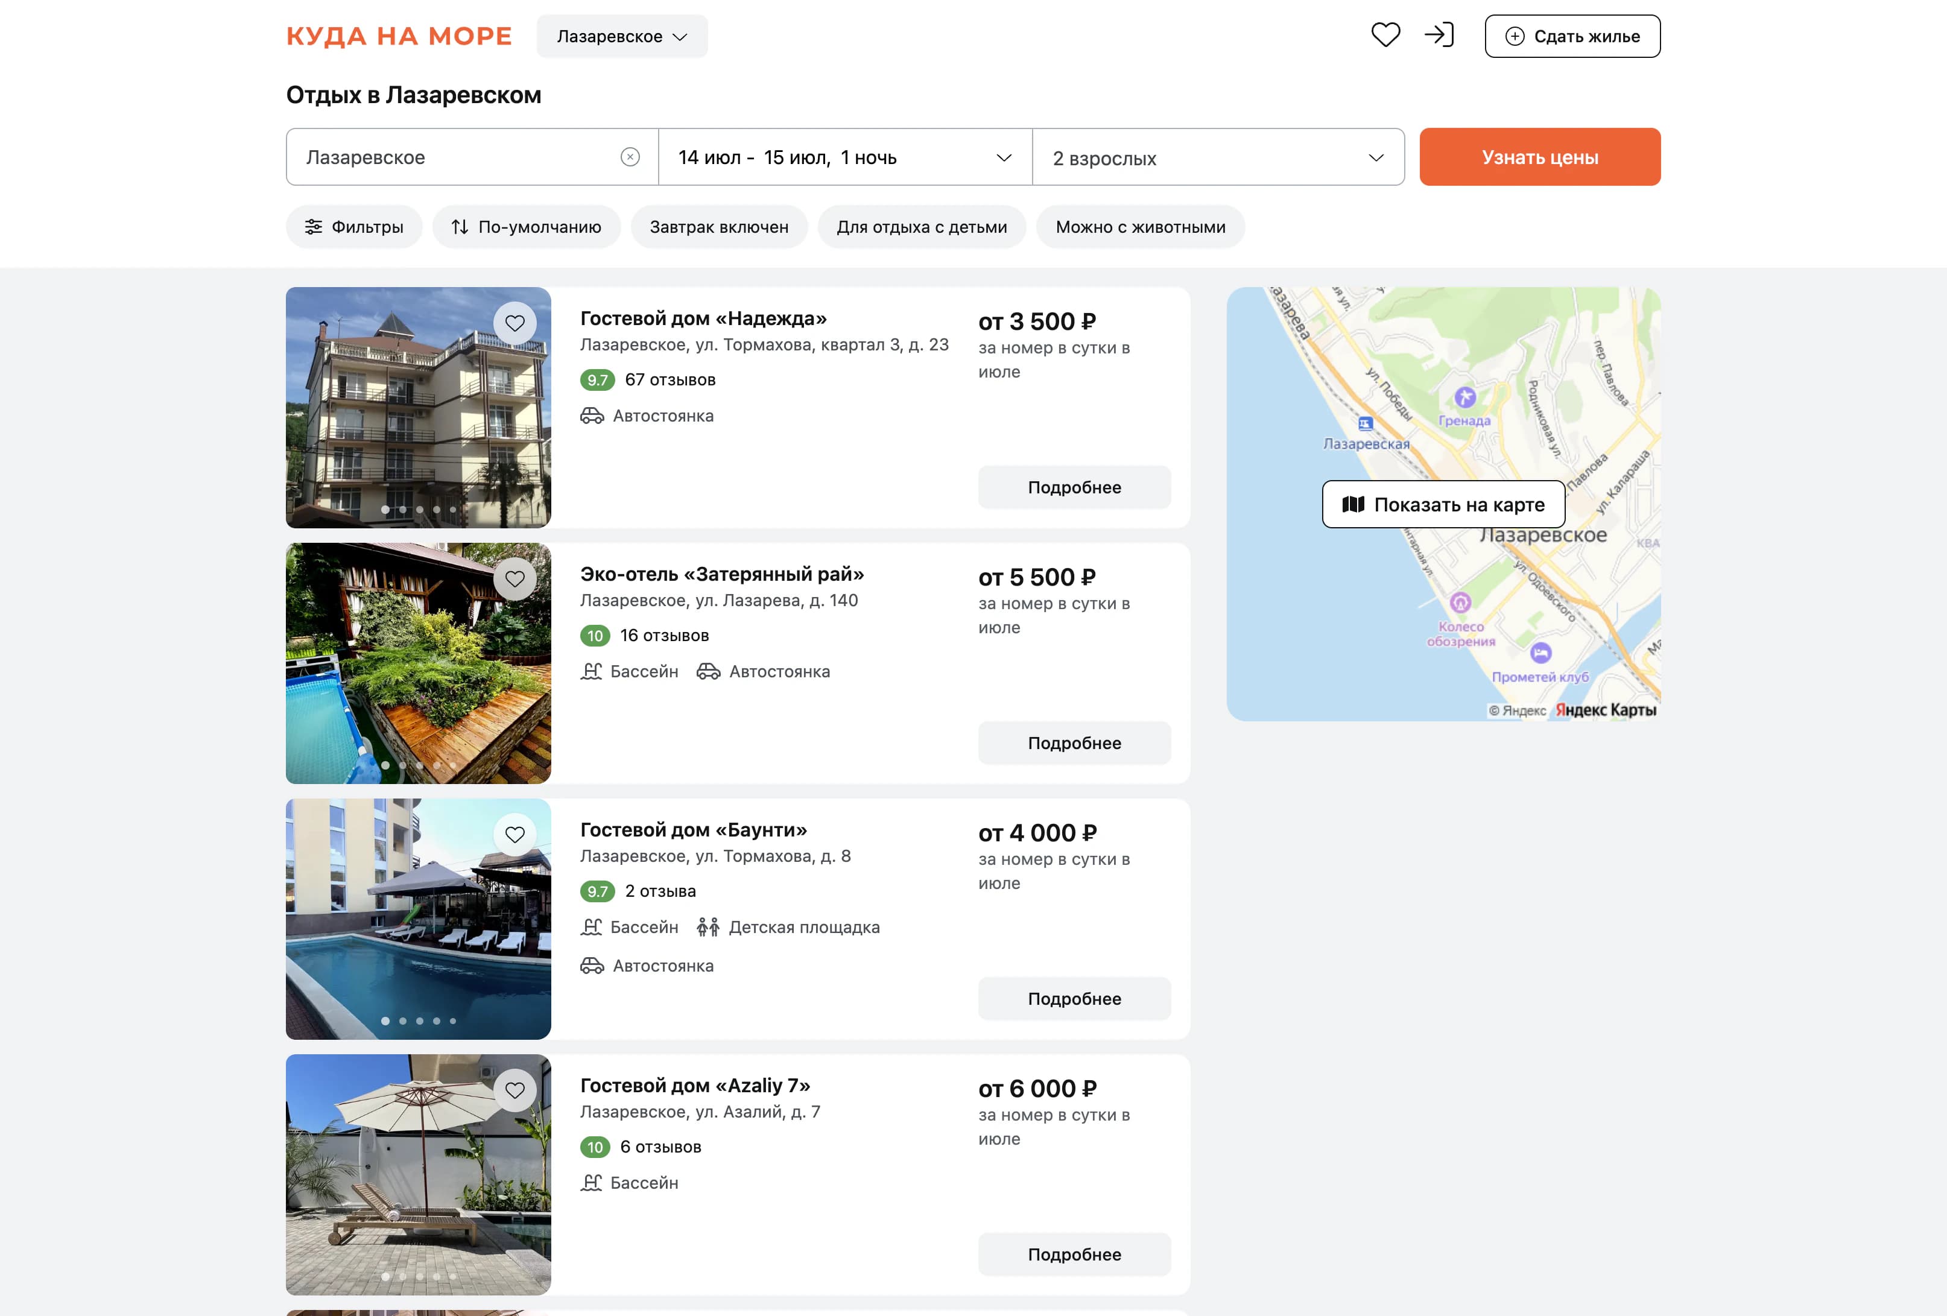Open the По-умолчанию sorting dropdown
The image size is (1947, 1316).
point(526,227)
